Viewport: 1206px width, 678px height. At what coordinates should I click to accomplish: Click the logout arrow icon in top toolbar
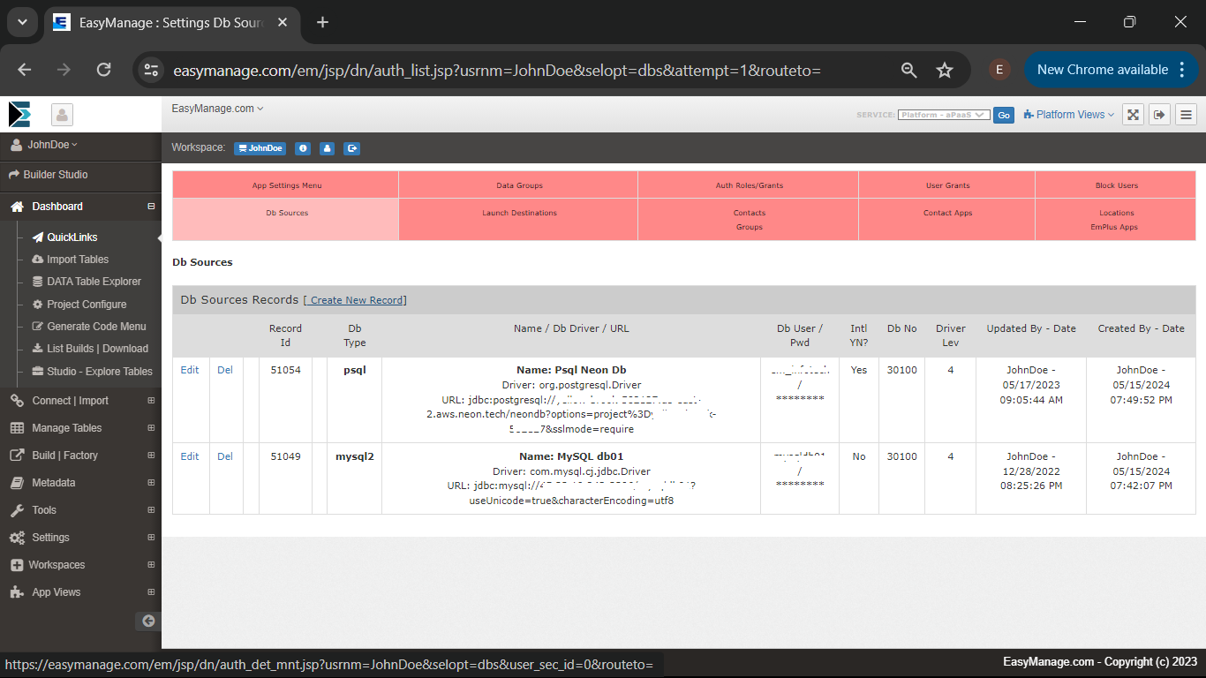click(1159, 115)
